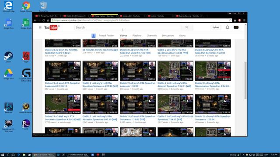Open the 7:56:40 Amazon speedrun thumbnail
This screenshot has width=280, height=157.
pos(175,71)
